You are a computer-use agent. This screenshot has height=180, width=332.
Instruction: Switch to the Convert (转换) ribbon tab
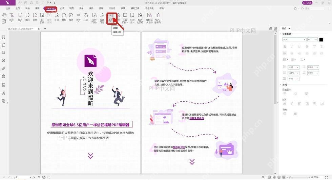tap(27, 8)
